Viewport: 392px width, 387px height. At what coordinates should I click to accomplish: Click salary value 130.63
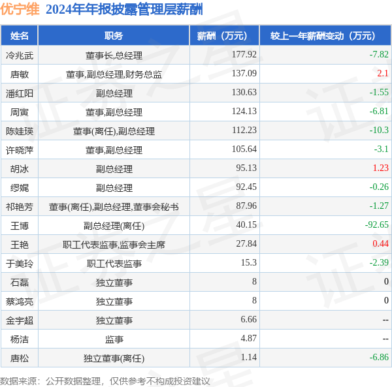point(244,92)
